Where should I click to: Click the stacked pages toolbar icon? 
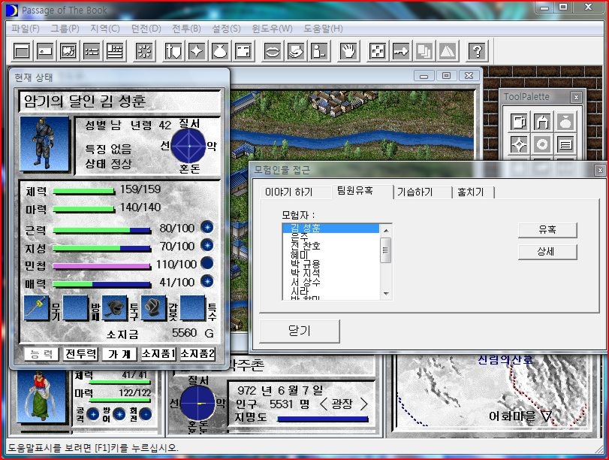pos(424,51)
